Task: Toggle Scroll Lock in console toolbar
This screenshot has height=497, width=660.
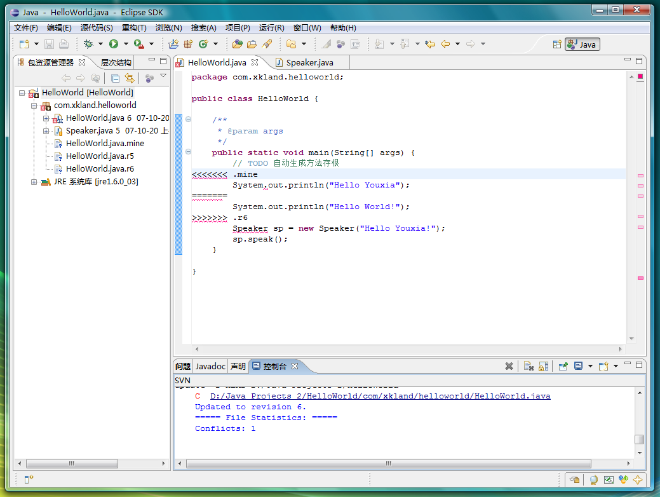Action: 543,366
